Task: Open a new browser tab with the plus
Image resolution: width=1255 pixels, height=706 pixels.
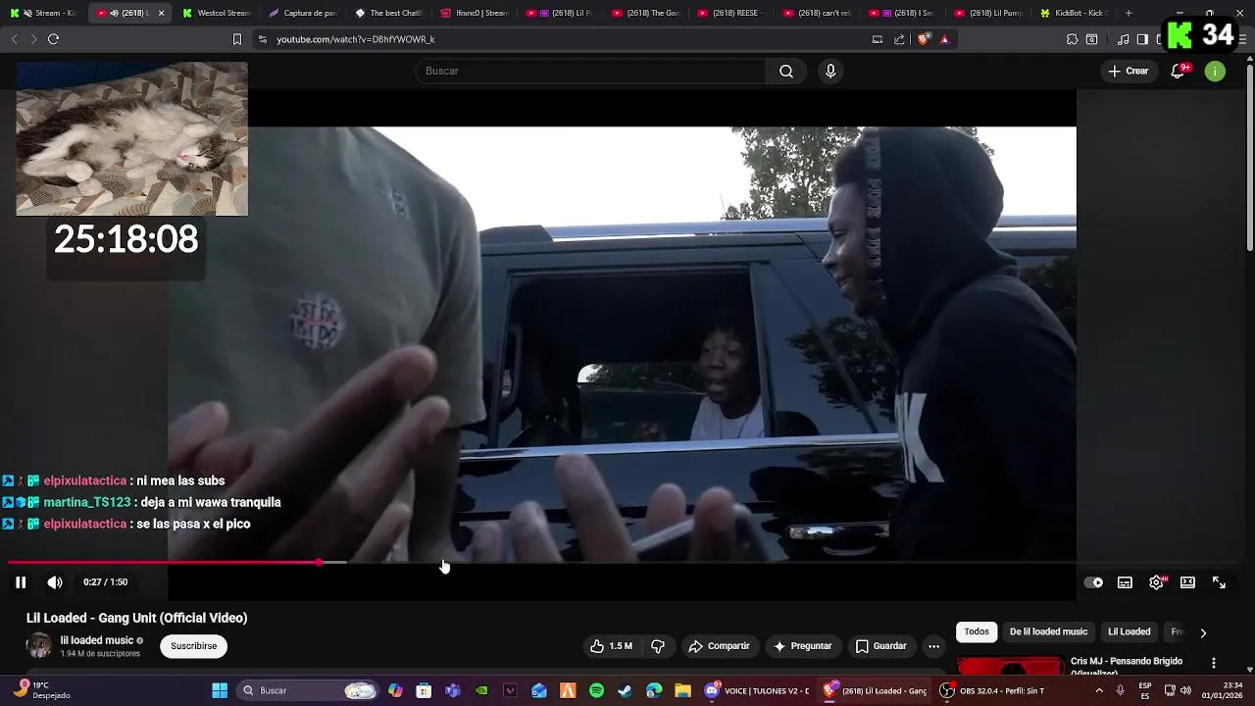Action: point(1129,13)
